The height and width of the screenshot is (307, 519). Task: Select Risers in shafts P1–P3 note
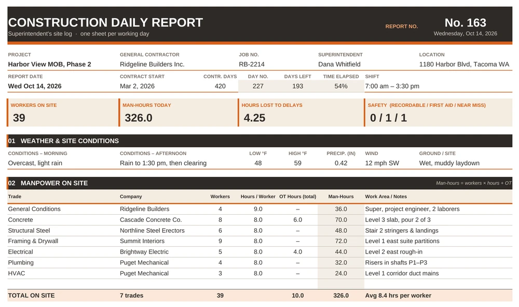point(396,263)
